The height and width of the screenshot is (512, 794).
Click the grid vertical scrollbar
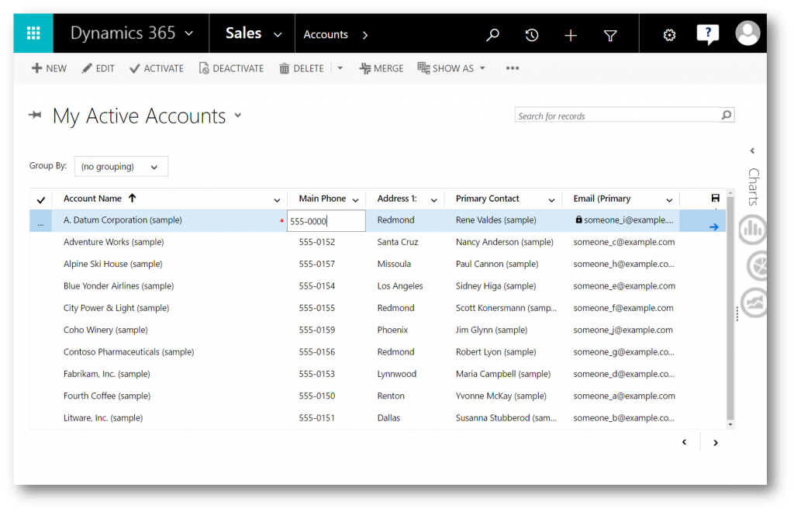point(730,309)
